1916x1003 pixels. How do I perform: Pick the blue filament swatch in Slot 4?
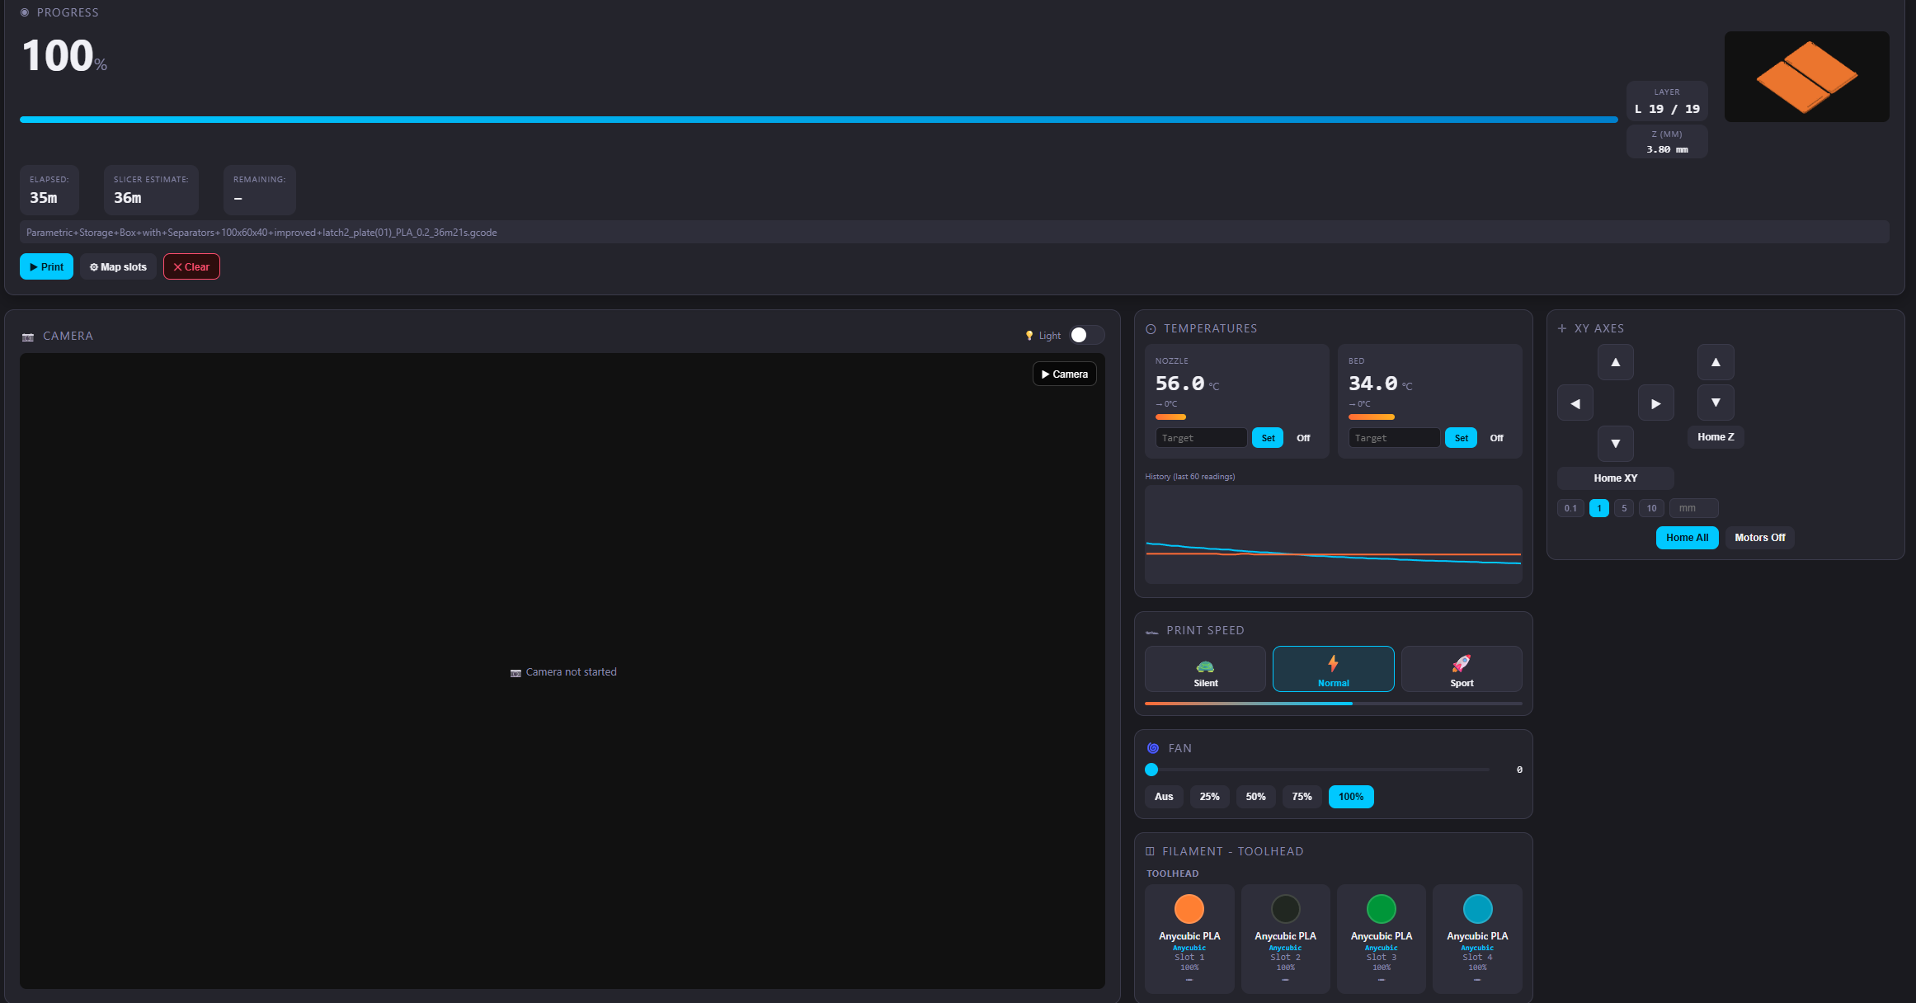click(1477, 909)
